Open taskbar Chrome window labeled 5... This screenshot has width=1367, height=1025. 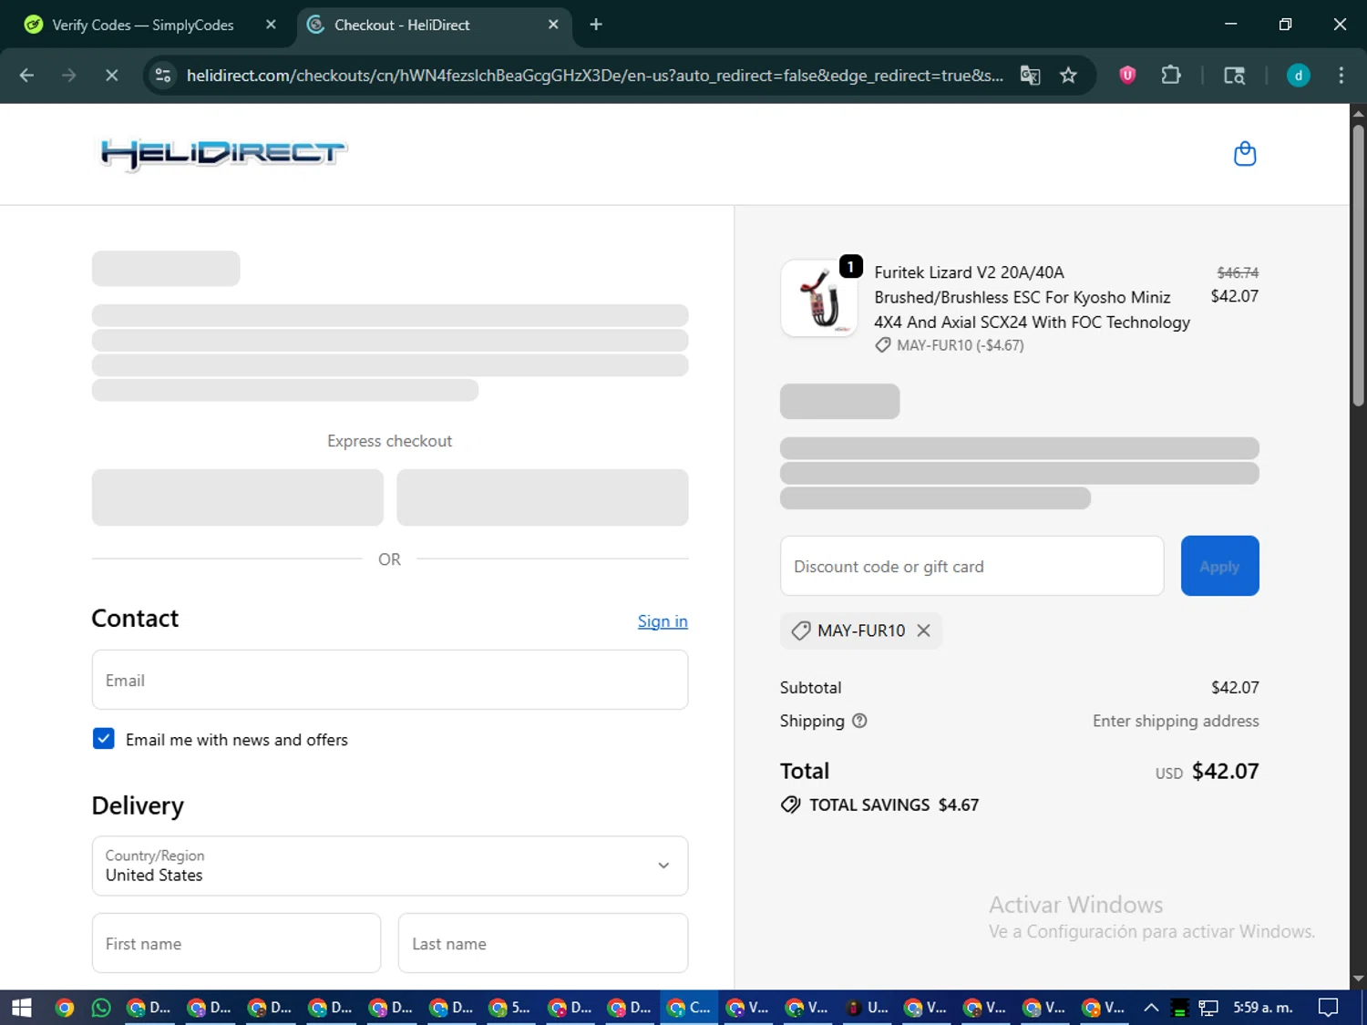click(x=509, y=1008)
